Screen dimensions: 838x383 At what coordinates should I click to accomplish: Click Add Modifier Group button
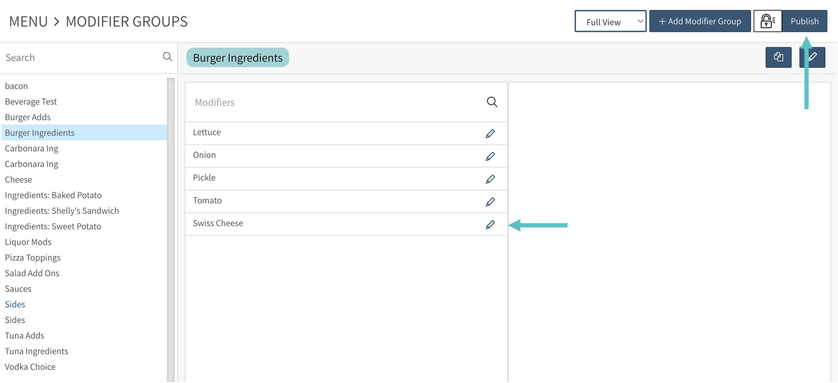click(700, 21)
